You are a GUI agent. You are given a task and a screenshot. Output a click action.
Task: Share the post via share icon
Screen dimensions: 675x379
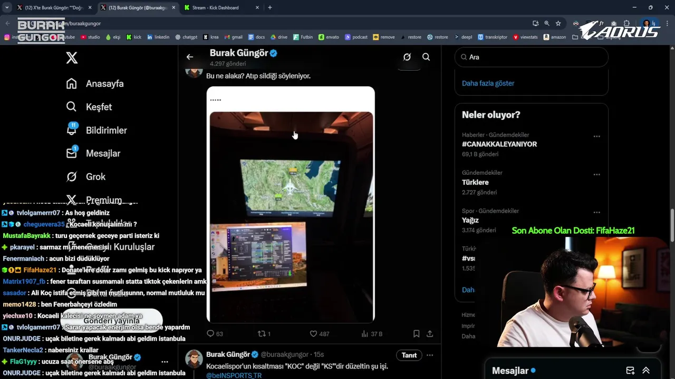(430, 334)
